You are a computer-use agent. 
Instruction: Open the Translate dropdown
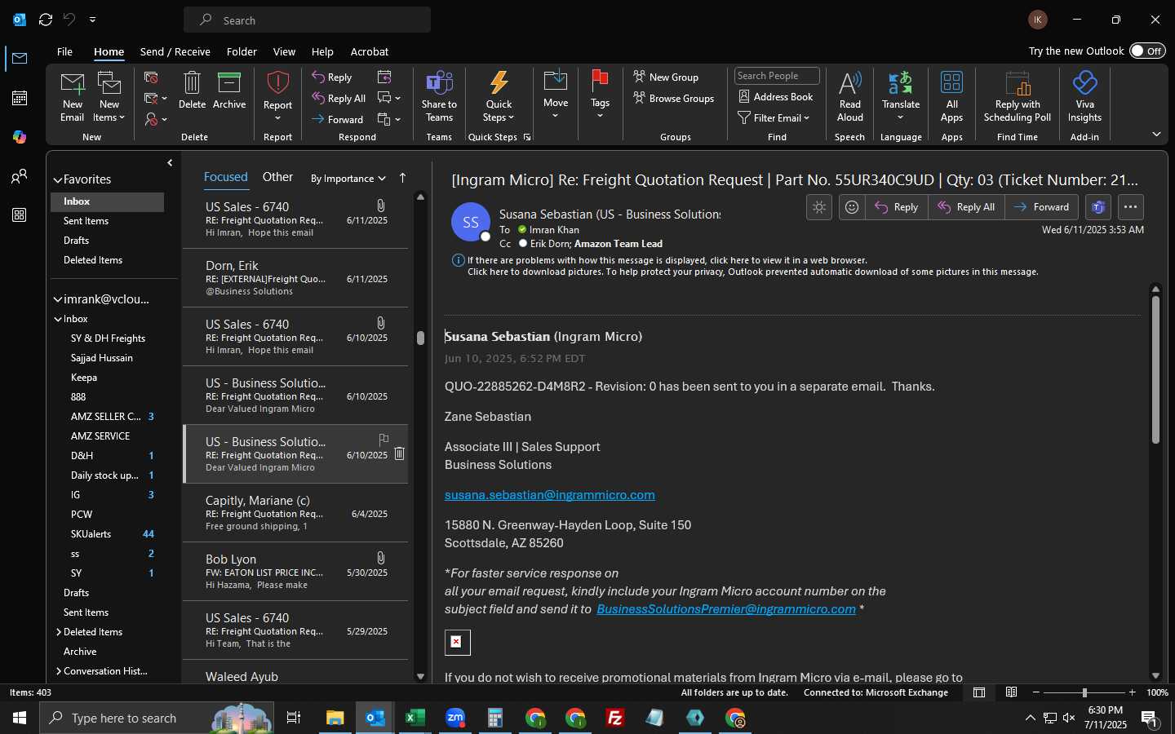click(901, 96)
